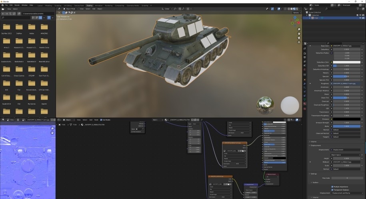Switch perspective/orthographic view icon

(299, 42)
